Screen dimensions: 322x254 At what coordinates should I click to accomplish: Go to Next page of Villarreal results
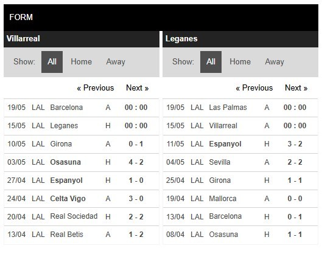pyautogui.click(x=137, y=88)
